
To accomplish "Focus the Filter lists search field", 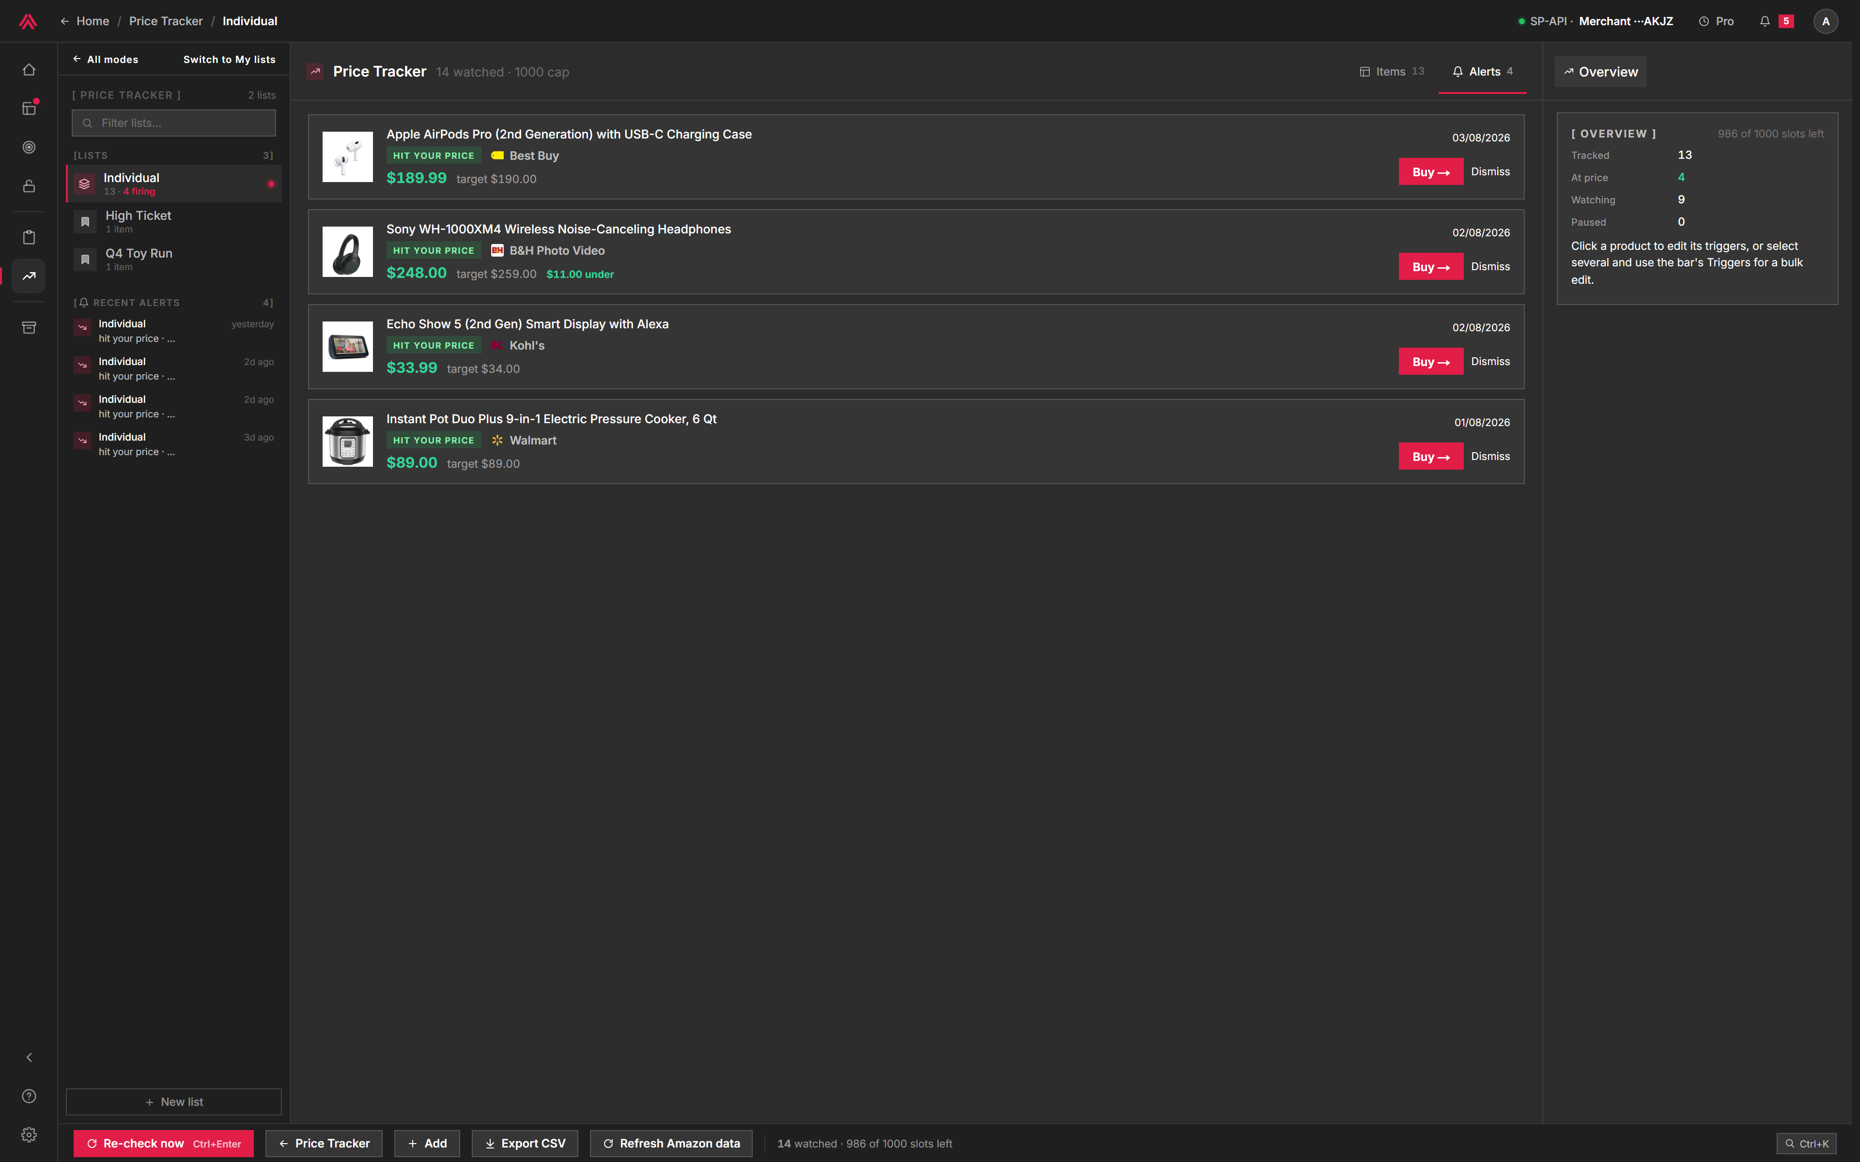I will 174,123.
